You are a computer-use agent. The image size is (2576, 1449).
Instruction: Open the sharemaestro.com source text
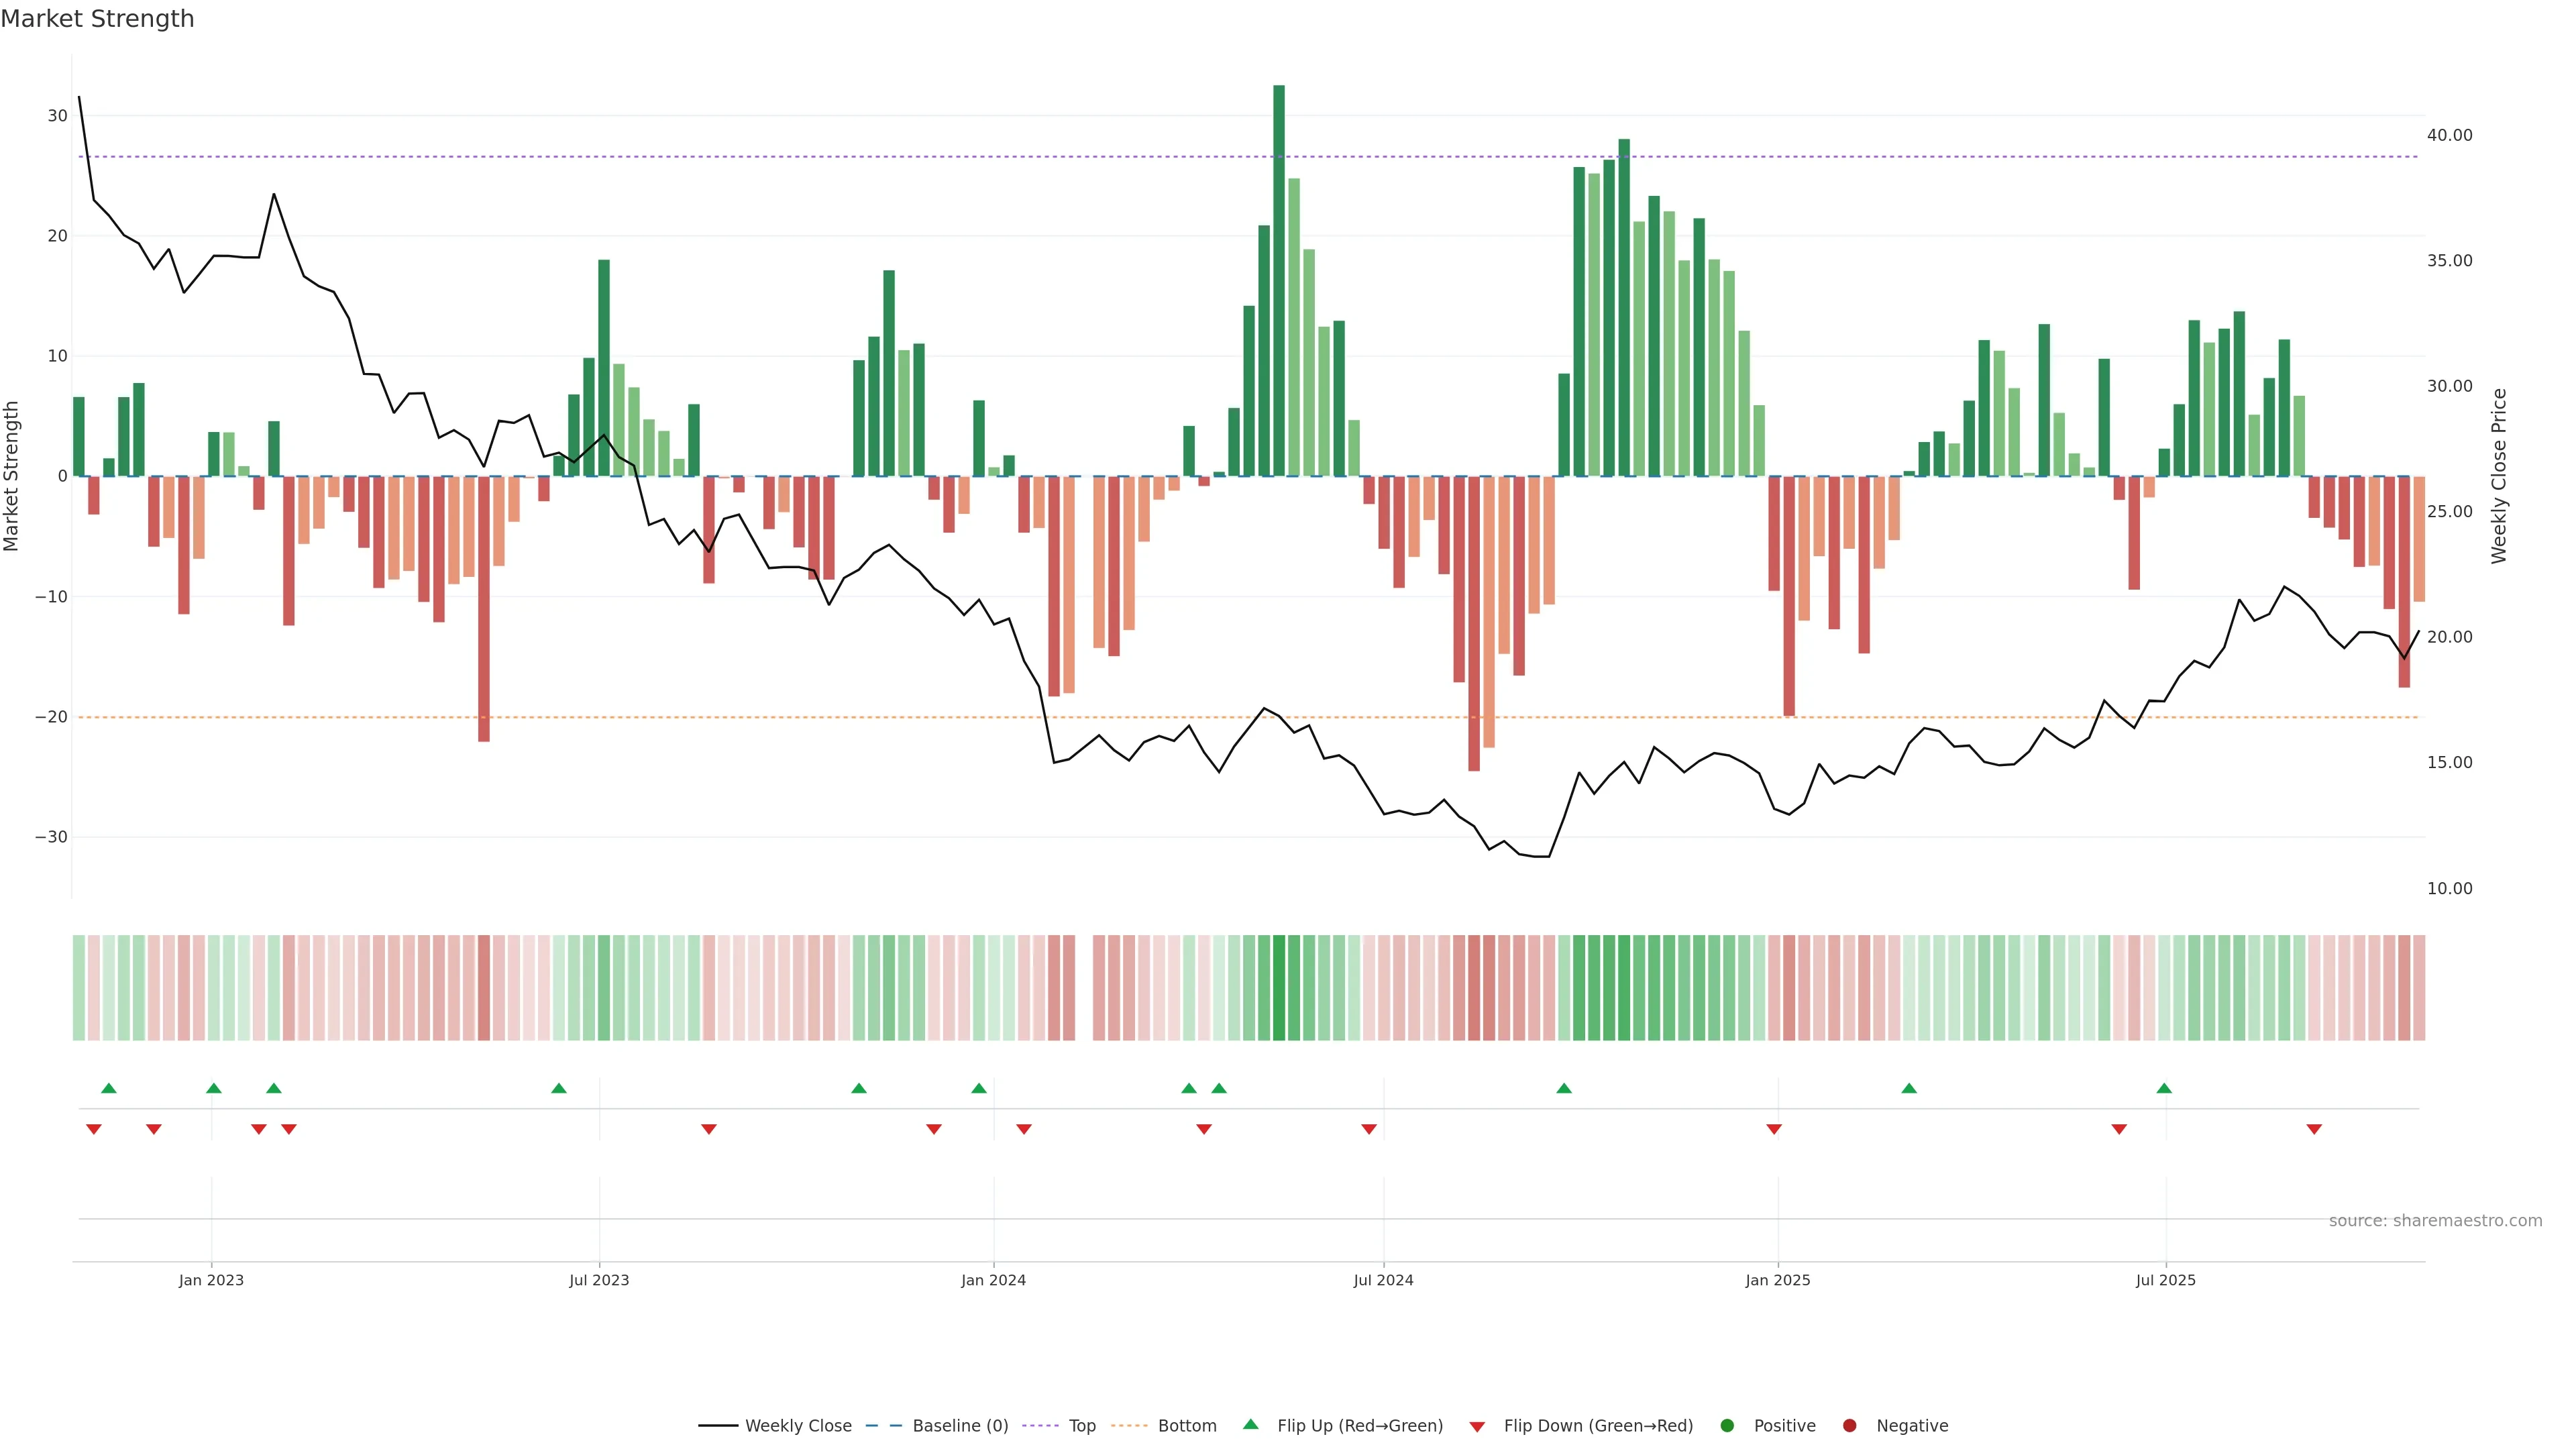pos(2435,1221)
